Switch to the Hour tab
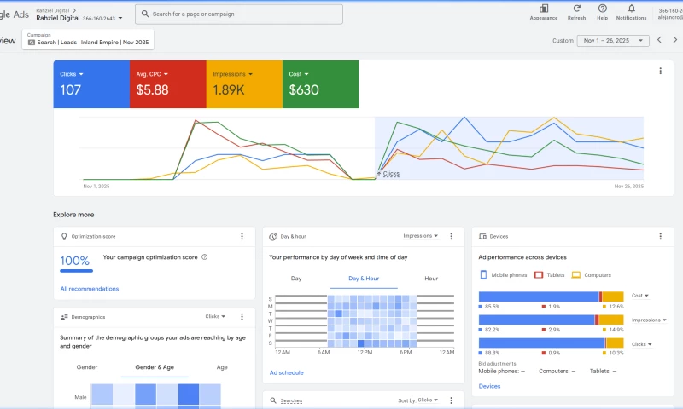This screenshot has height=409, width=683. (431, 279)
